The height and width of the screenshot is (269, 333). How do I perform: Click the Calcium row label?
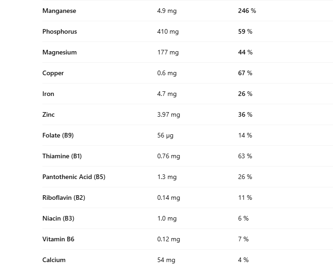(x=54, y=260)
